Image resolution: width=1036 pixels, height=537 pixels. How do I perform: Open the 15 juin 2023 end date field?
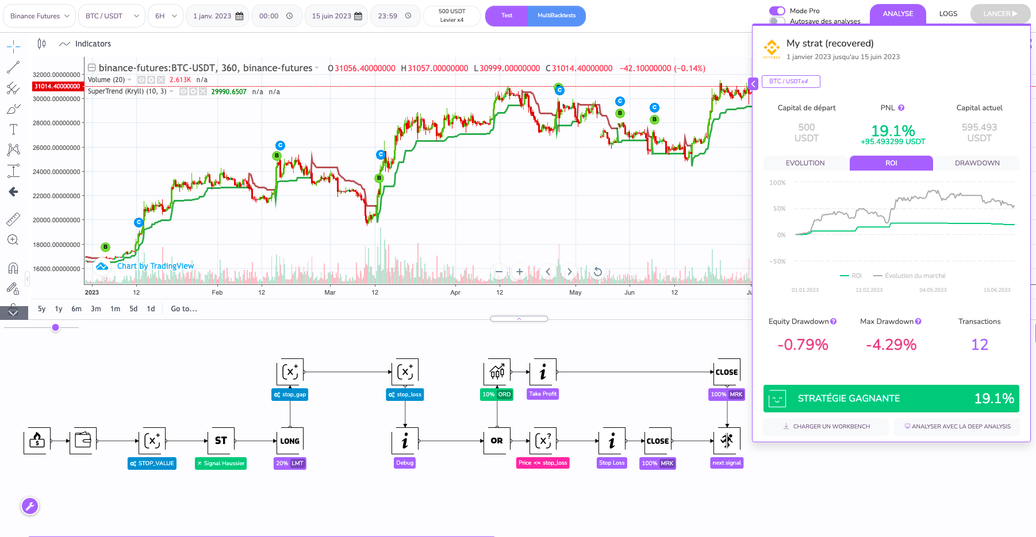(x=337, y=16)
